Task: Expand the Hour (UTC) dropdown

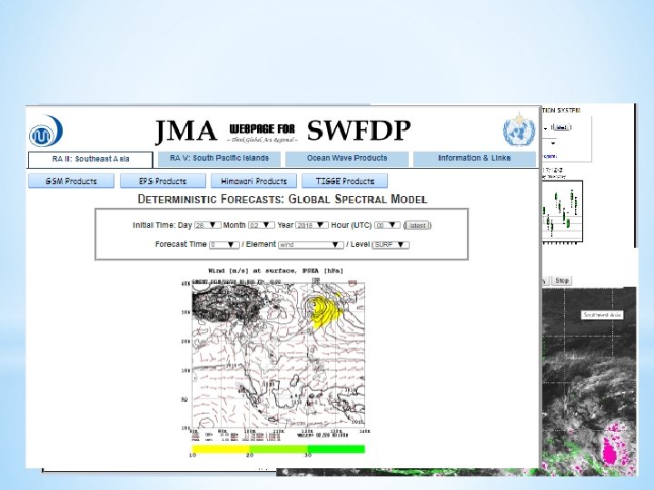Action: [x=387, y=225]
